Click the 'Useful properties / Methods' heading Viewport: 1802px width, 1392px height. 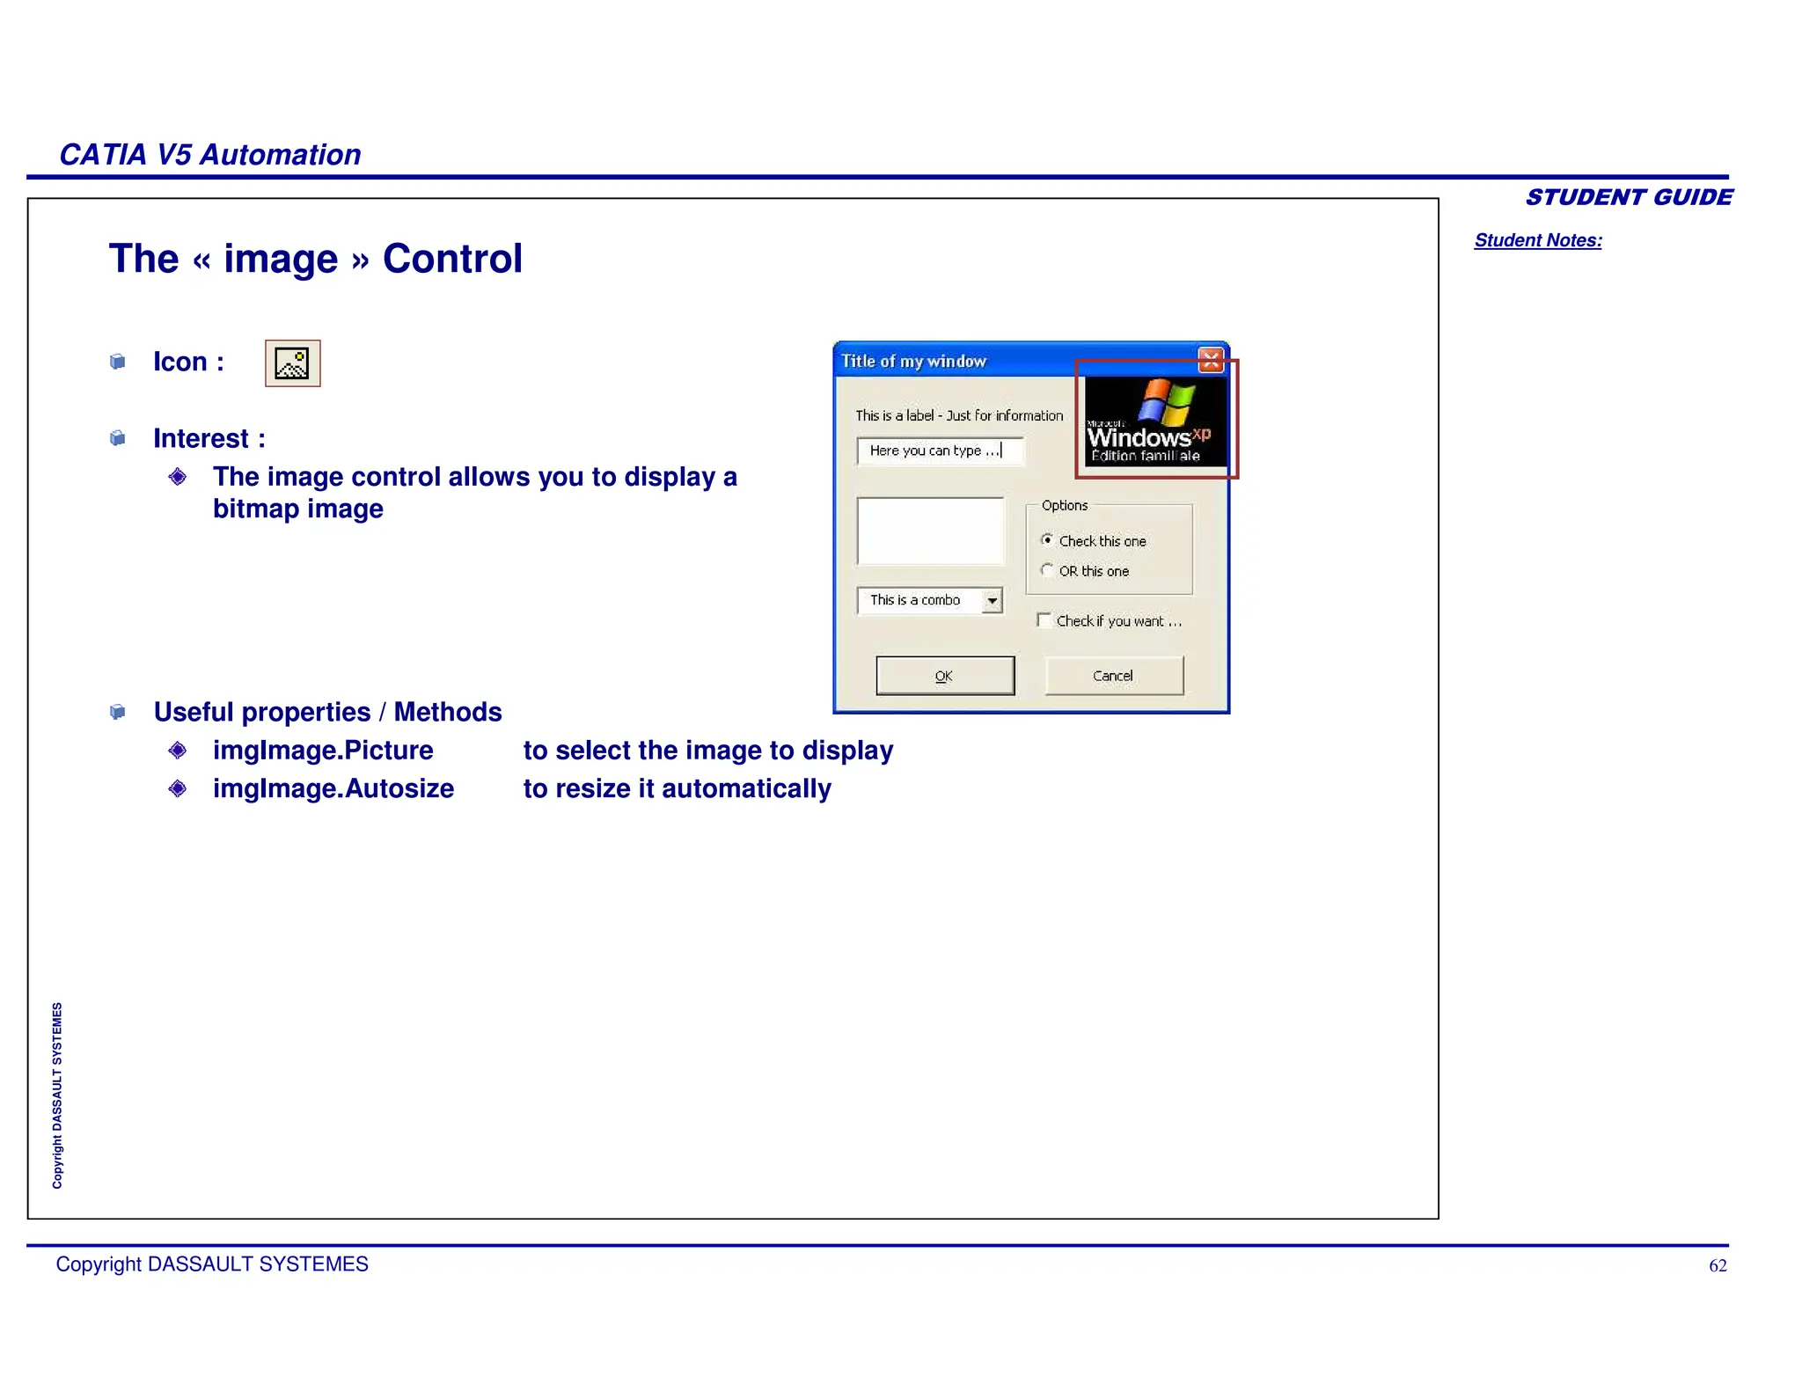(x=327, y=712)
